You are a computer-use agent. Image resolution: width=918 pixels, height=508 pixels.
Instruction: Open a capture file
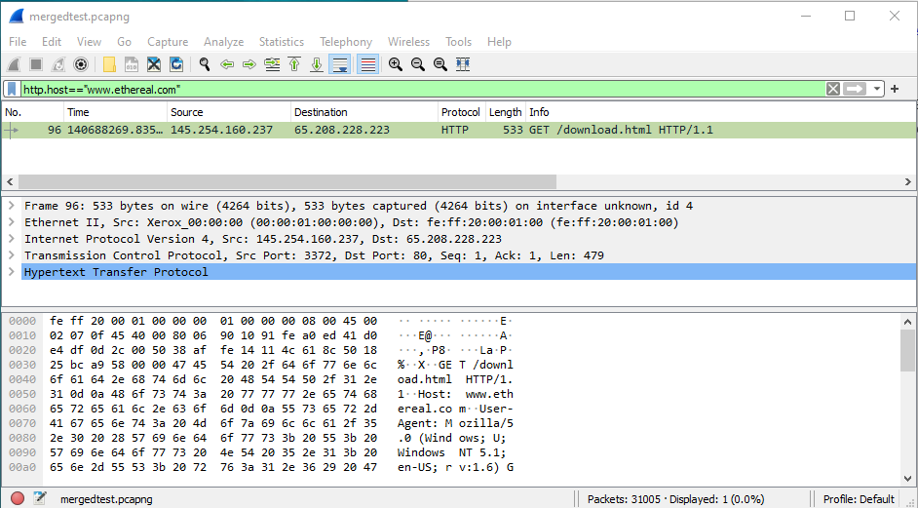(109, 64)
